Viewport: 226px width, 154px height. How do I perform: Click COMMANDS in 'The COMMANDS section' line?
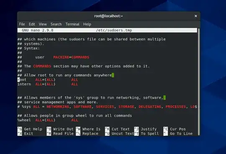[x=42, y=66]
